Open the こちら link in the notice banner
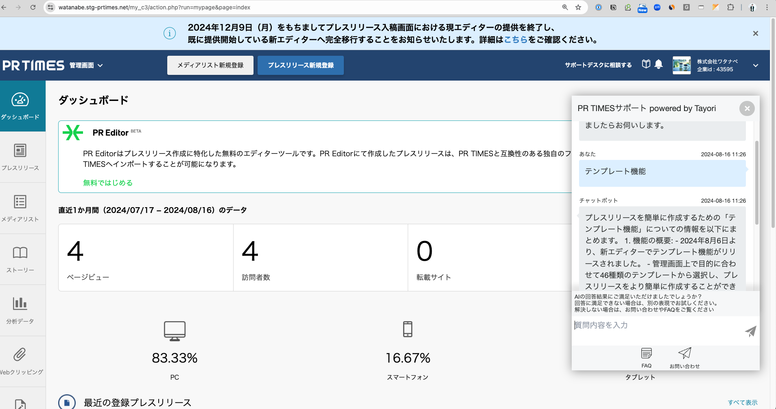776x409 pixels. point(515,40)
